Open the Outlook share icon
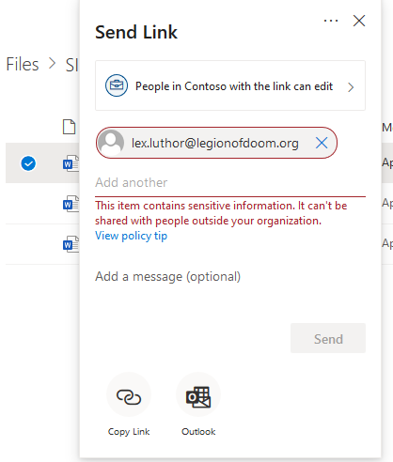393x462 pixels. tap(198, 397)
